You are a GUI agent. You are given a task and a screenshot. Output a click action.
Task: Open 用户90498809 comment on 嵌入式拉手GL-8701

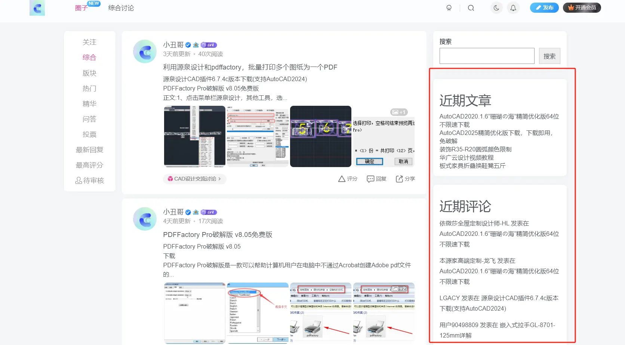(497, 330)
